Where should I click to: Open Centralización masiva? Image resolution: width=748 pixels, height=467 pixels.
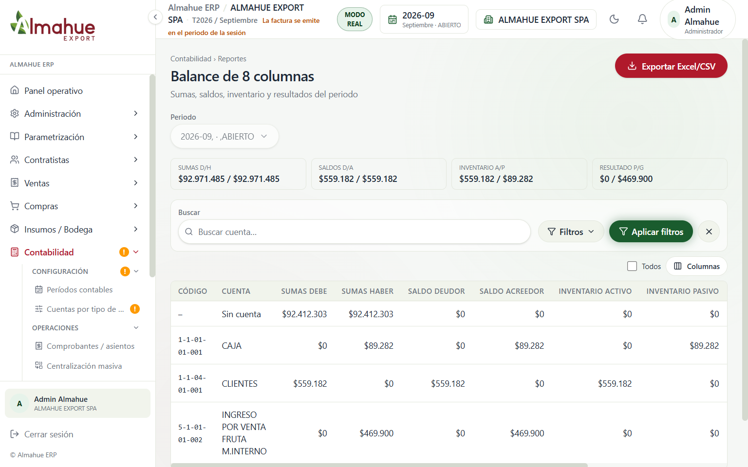pos(78,366)
